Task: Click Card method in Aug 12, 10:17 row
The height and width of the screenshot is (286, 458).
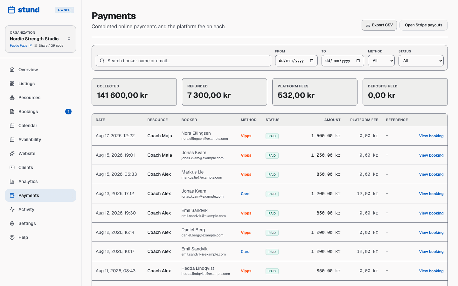Action: pyautogui.click(x=245, y=252)
